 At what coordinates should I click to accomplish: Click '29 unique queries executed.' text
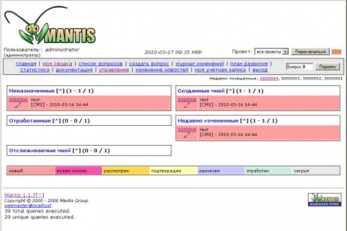tap(40, 217)
